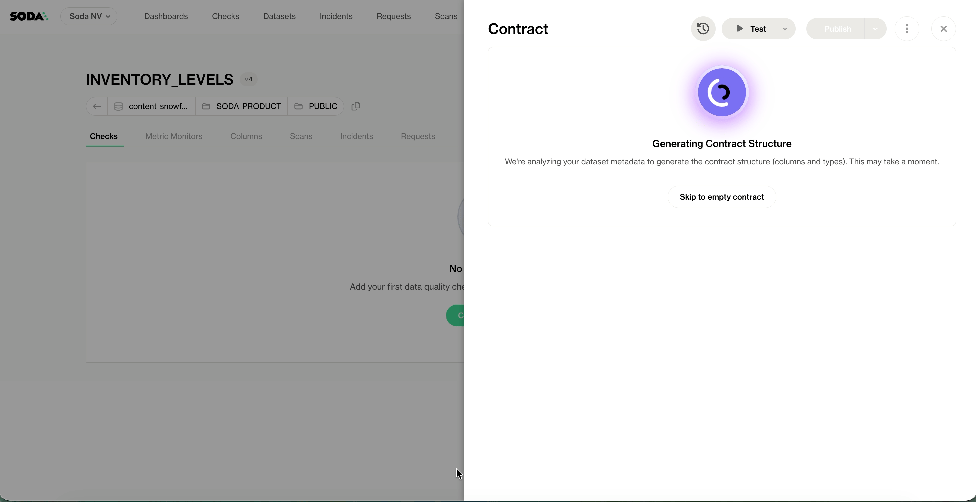Open the SODA_PRODUCT folder breadcrumb
The image size is (976, 502).
(242, 106)
